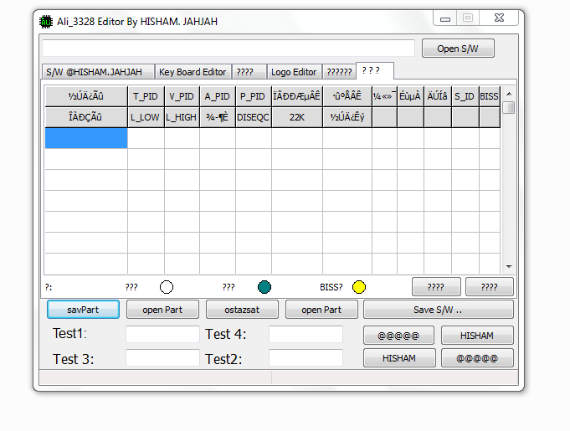Select the highlighted blue table cell
This screenshot has width=570, height=431.
(86, 138)
